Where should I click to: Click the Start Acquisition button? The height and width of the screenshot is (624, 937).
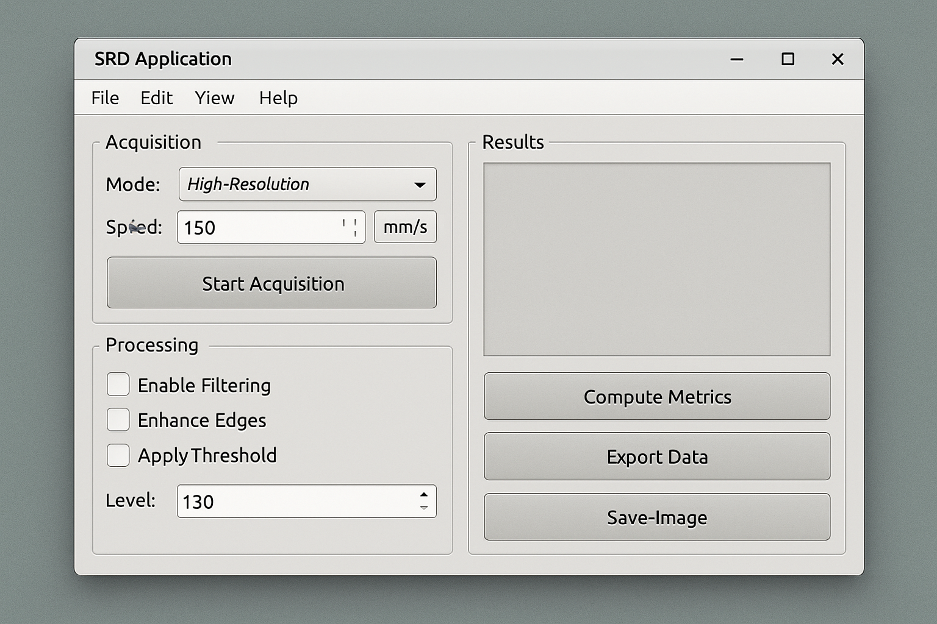(271, 283)
